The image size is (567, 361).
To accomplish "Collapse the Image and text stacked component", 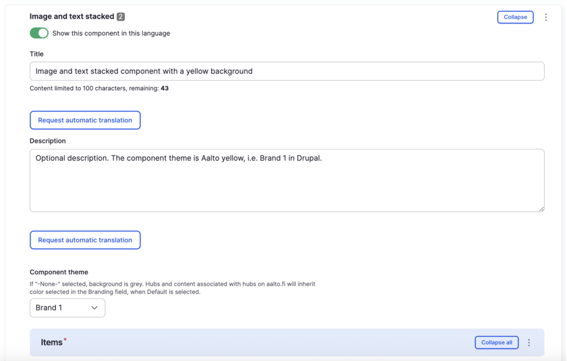I will click(x=515, y=17).
